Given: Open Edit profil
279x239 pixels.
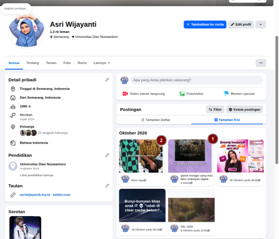Looking at the screenshot, I should 241,25.
